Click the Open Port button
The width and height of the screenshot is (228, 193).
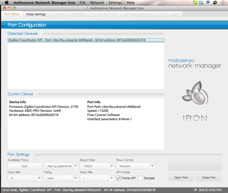(181, 177)
